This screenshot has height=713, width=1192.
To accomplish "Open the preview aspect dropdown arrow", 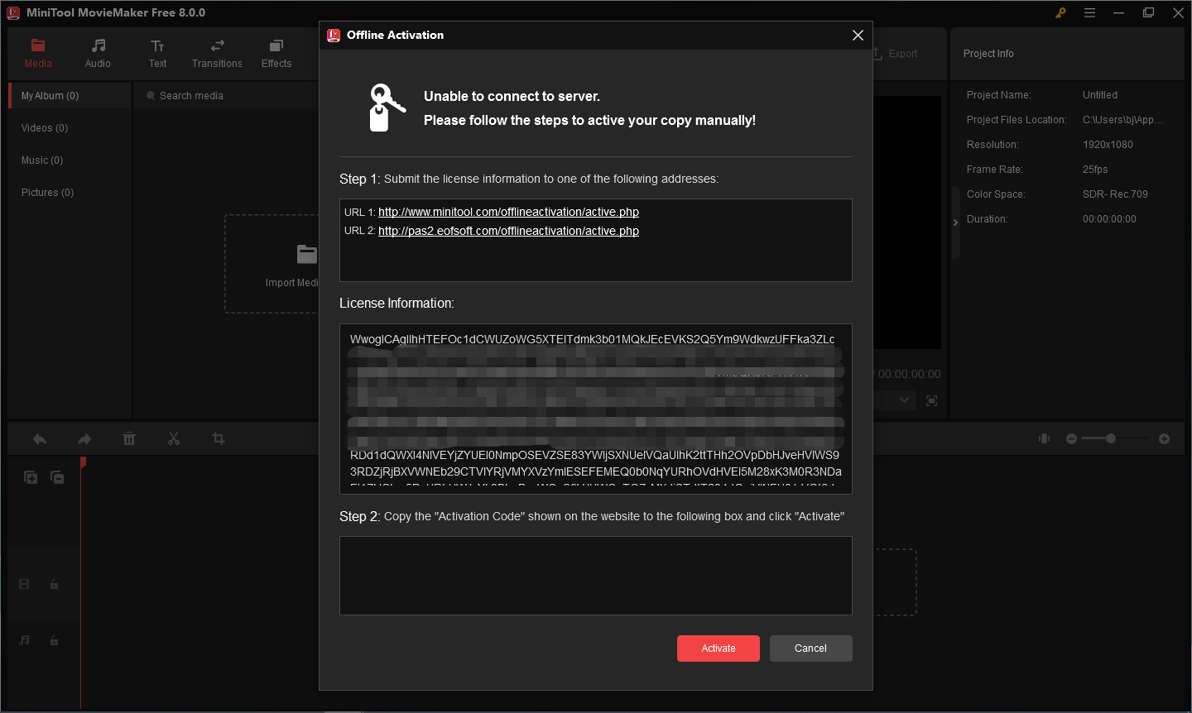I will click(905, 400).
